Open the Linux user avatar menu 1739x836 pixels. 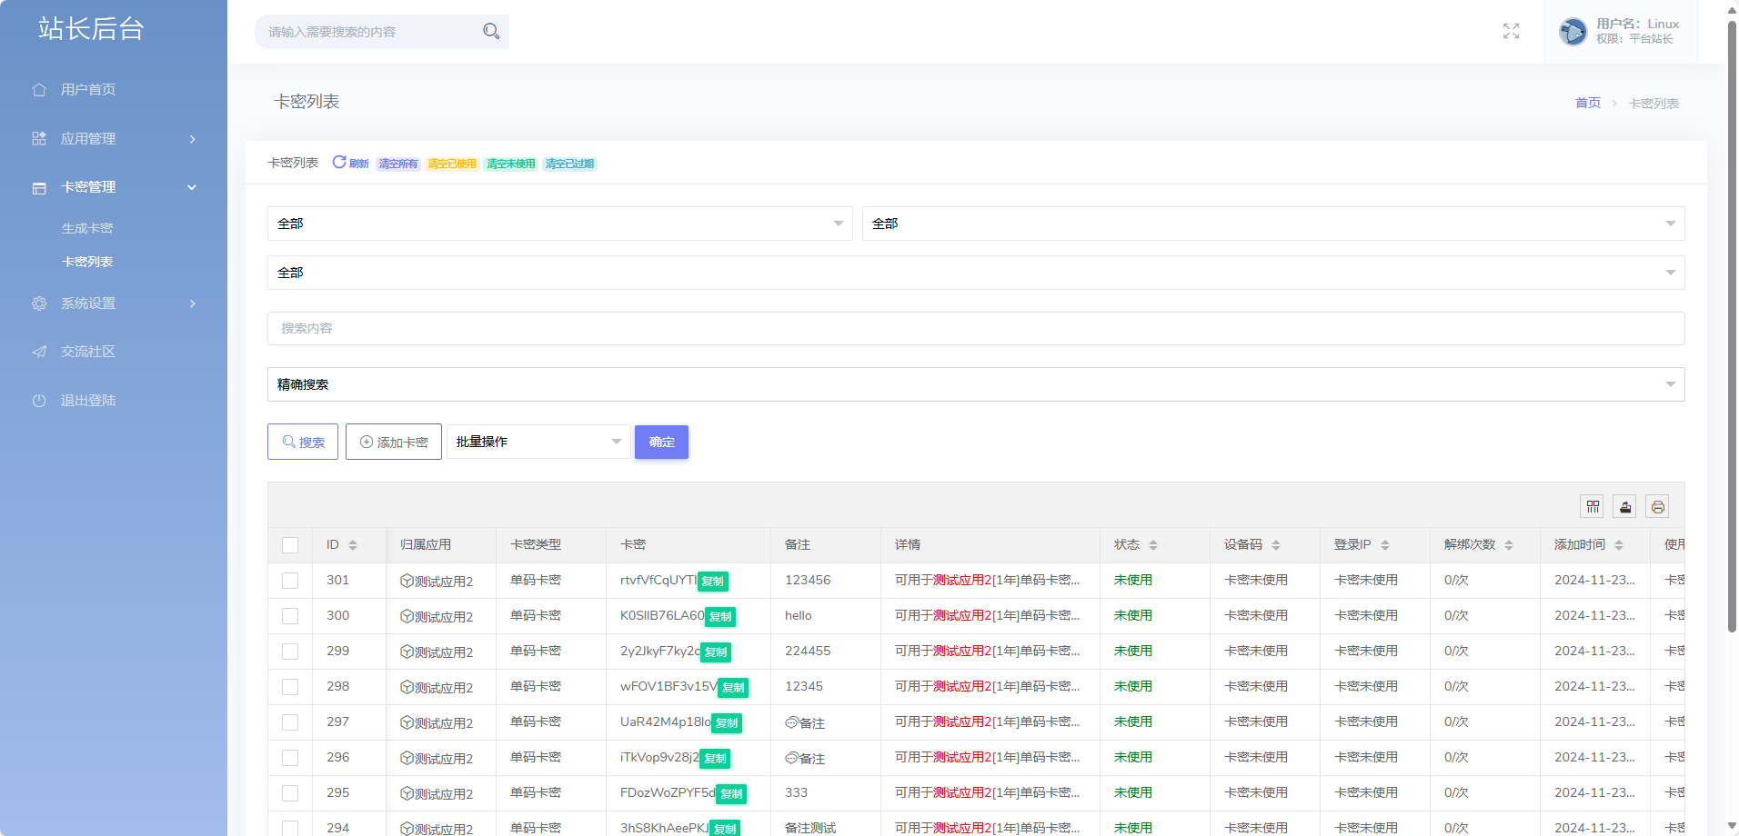pos(1573,32)
